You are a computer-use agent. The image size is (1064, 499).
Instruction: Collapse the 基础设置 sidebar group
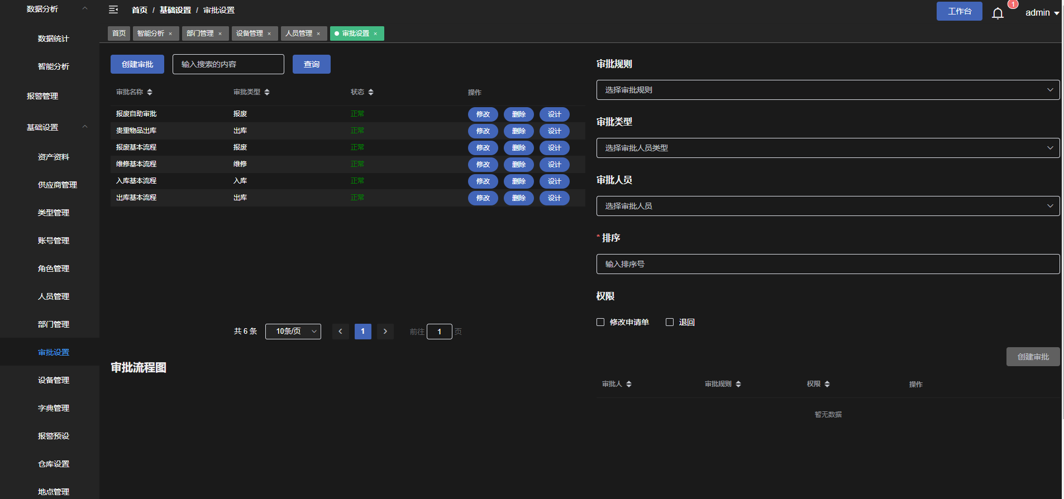click(x=85, y=127)
